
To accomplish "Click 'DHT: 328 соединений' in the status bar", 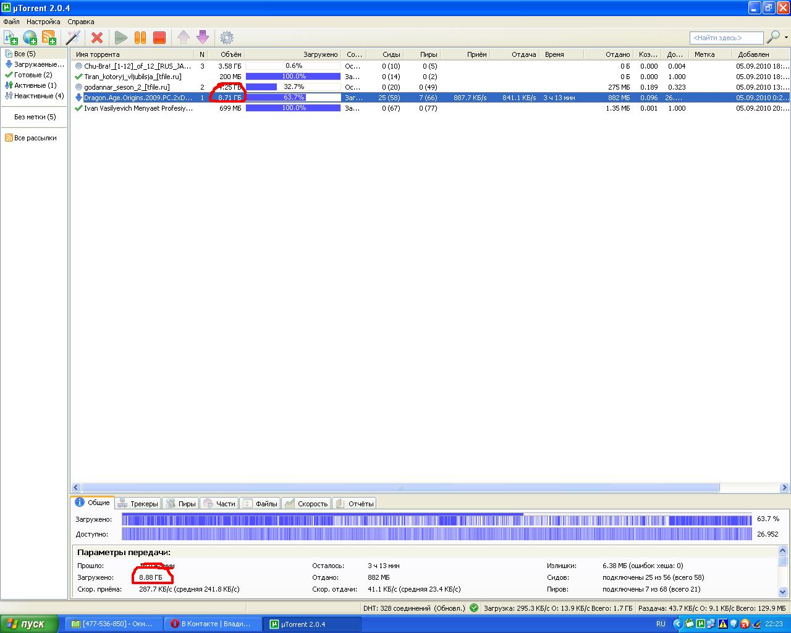I will pos(413,608).
